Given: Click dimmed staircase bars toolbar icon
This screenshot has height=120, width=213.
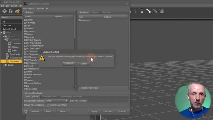Looking at the screenshot, I should tap(155, 11).
